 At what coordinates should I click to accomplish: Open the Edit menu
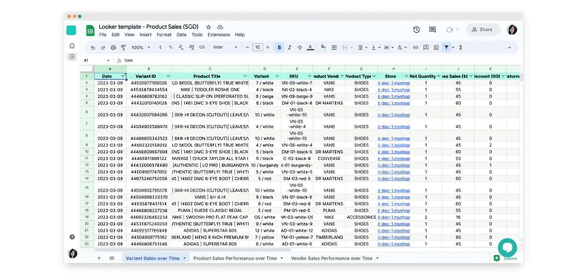pos(116,35)
